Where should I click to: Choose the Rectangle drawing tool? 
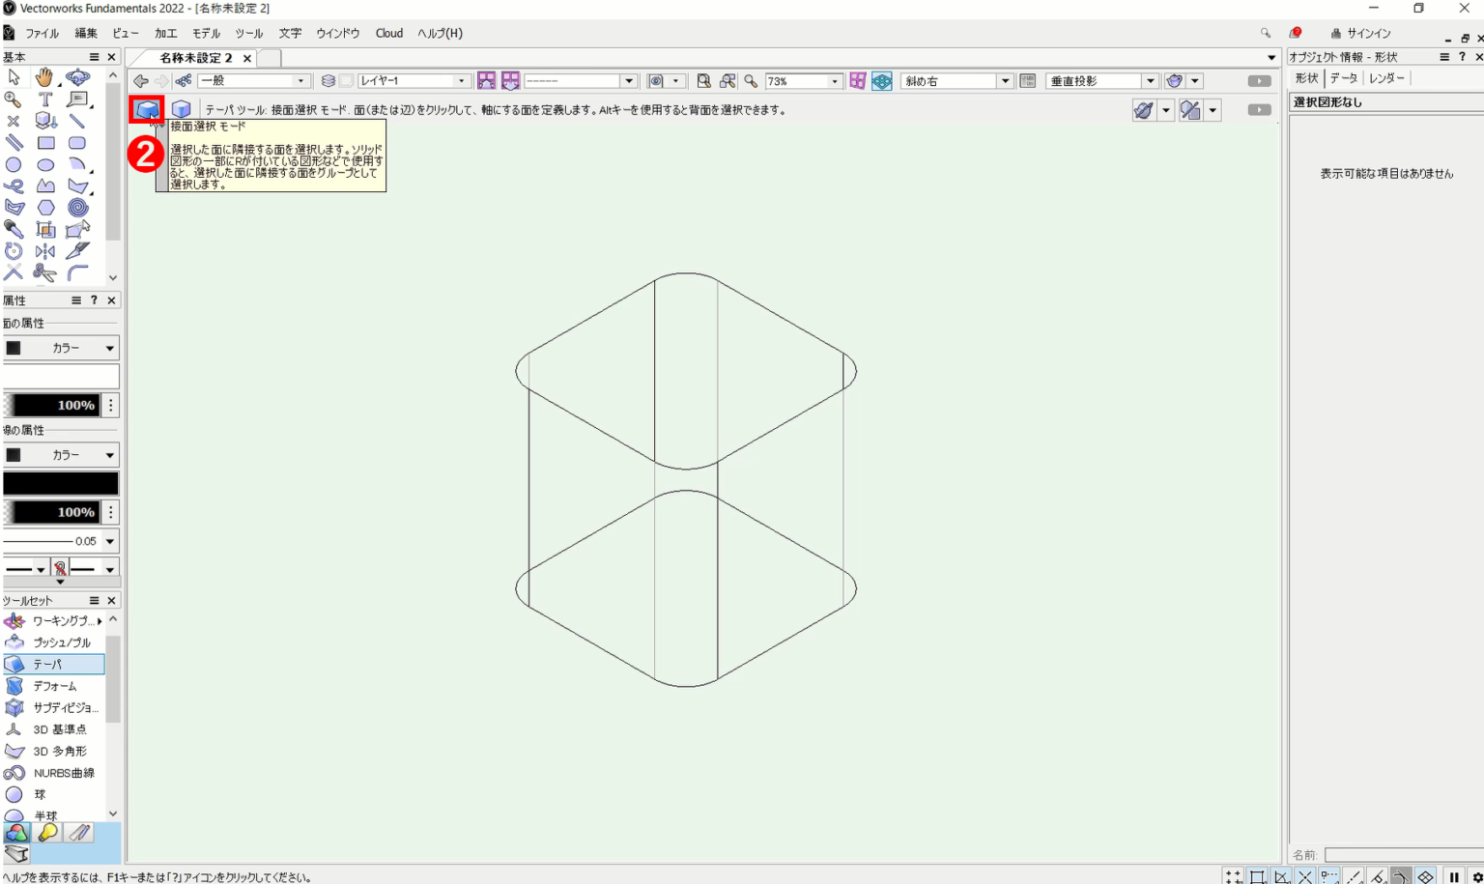tap(45, 143)
